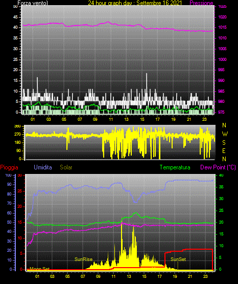Screen dimensions: 238x284
Task: Click 990 on the pressure axis
Action: coord(221,80)
